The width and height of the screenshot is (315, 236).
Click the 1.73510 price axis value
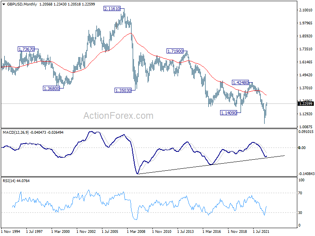pyautogui.click(x=306, y=49)
